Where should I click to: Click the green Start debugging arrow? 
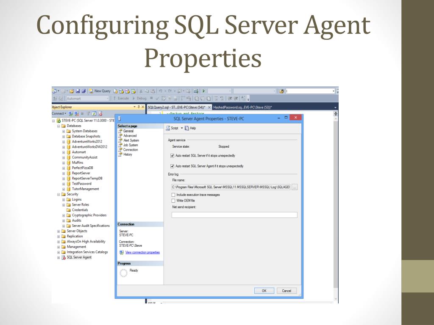point(204,91)
